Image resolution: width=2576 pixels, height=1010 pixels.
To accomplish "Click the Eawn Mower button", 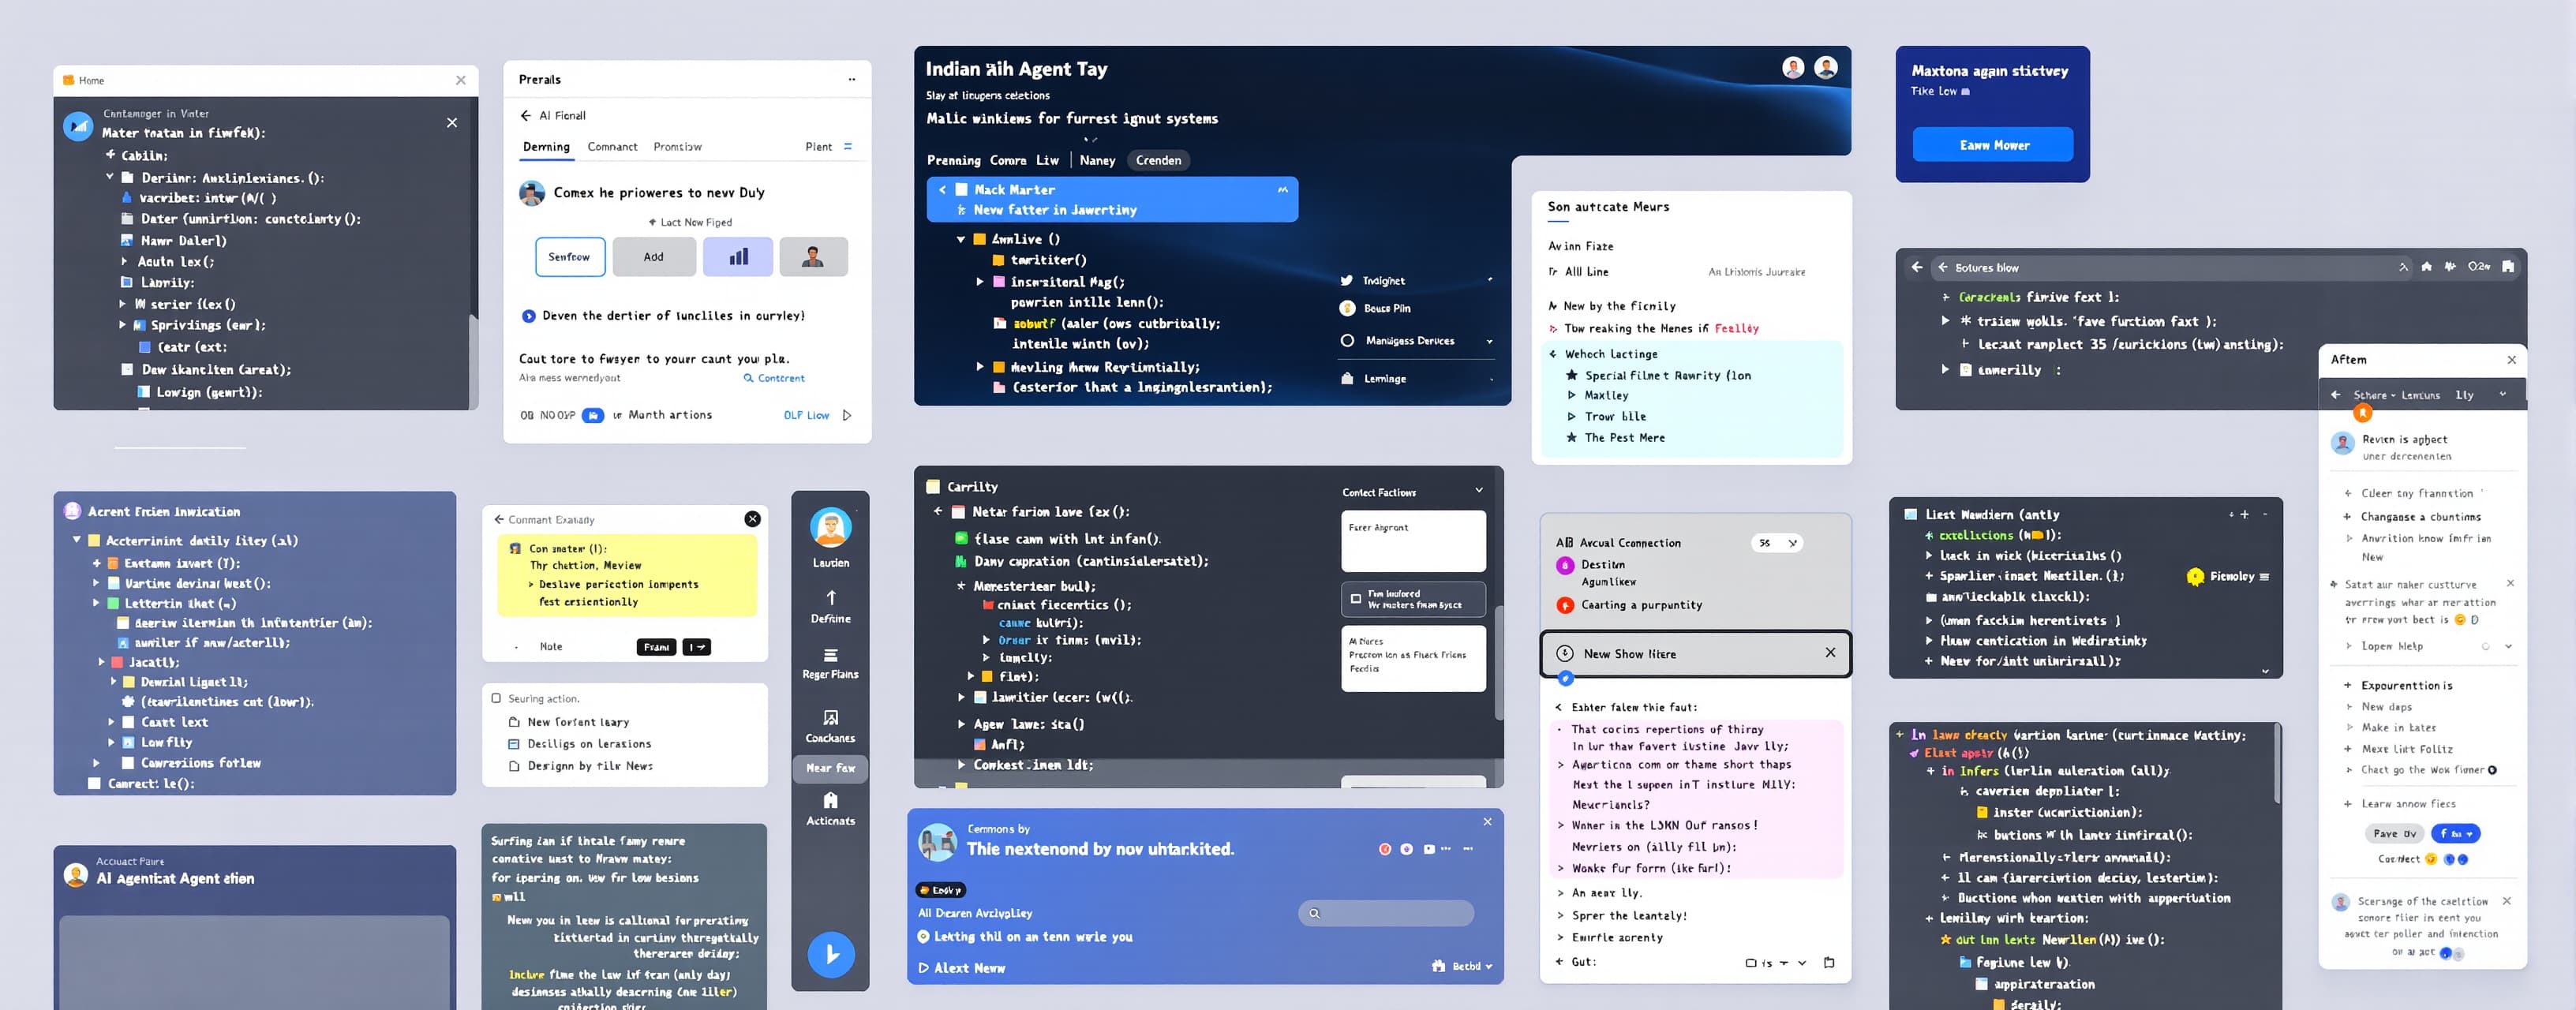I will (x=1993, y=145).
